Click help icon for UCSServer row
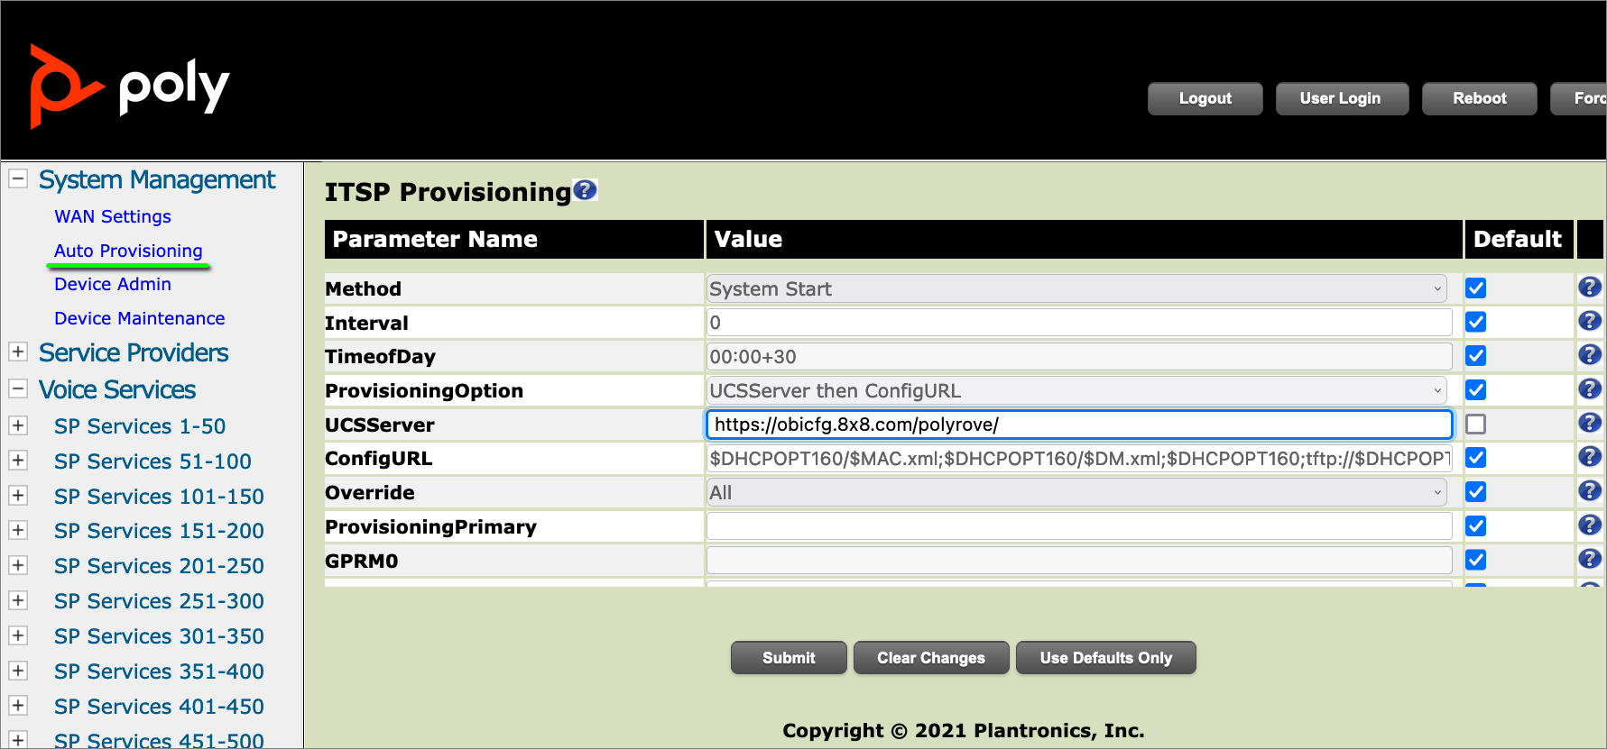 (1589, 423)
